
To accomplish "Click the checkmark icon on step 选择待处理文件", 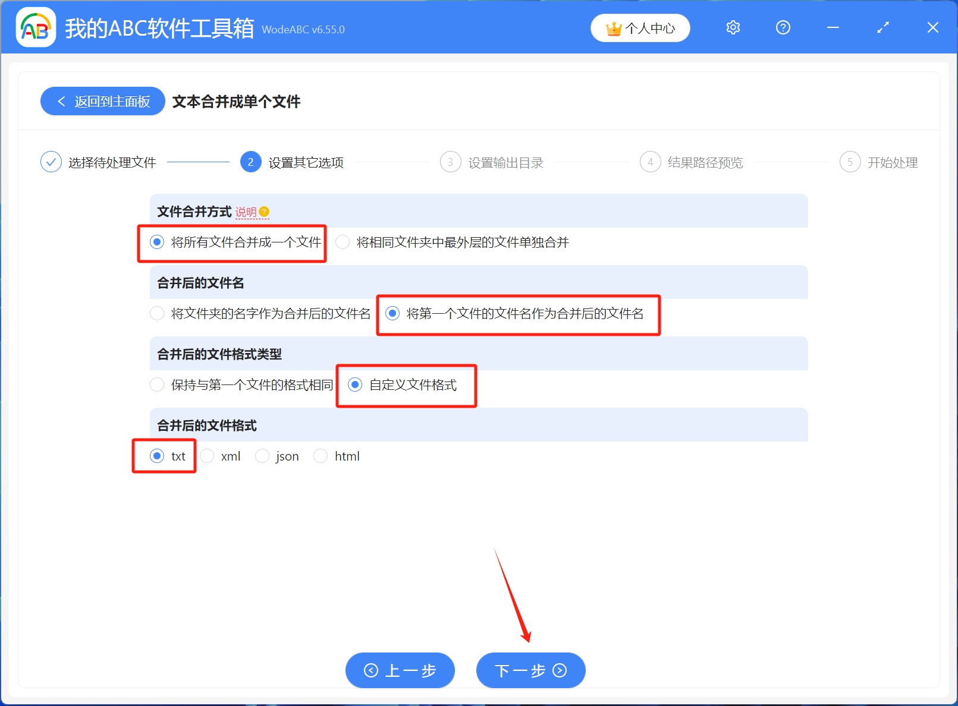I will (51, 161).
